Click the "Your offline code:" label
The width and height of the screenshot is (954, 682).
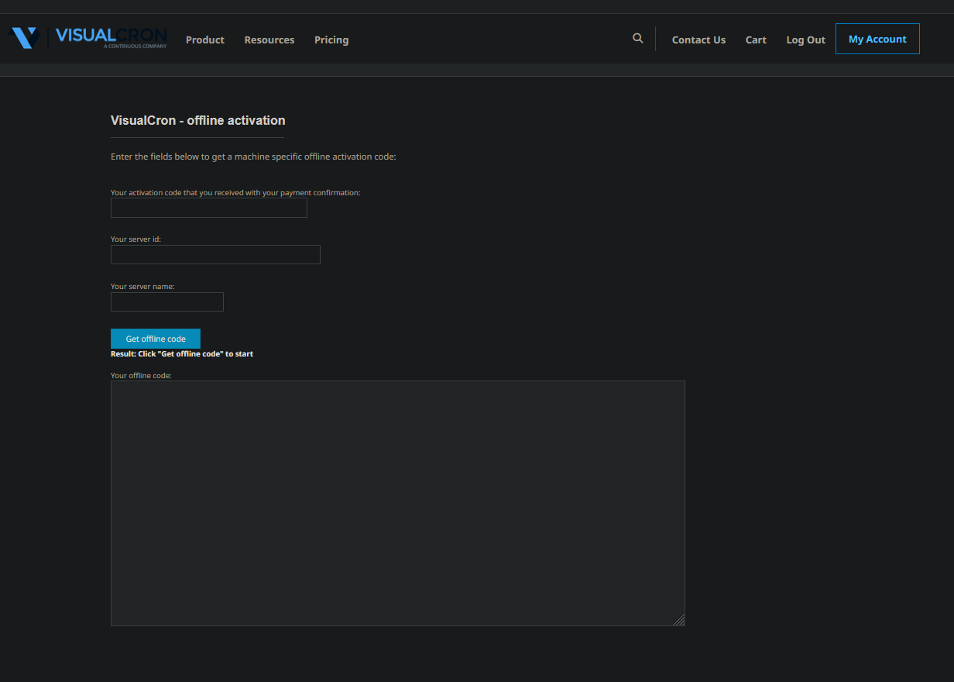point(141,376)
